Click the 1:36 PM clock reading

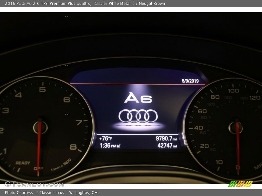click(x=108, y=146)
